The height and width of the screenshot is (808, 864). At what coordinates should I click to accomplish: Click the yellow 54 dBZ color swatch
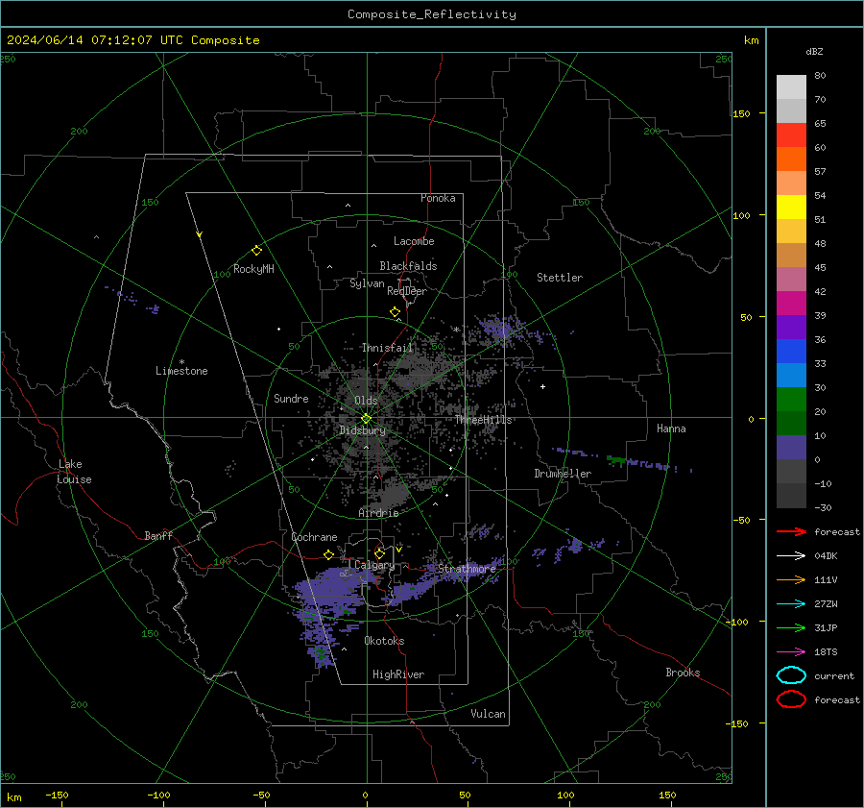(x=791, y=208)
